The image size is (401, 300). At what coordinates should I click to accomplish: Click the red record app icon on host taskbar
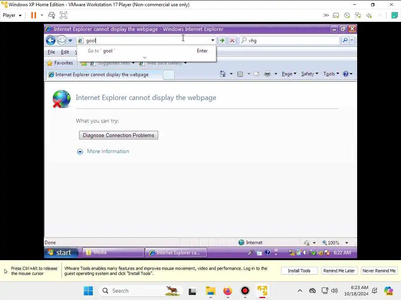tap(245, 291)
